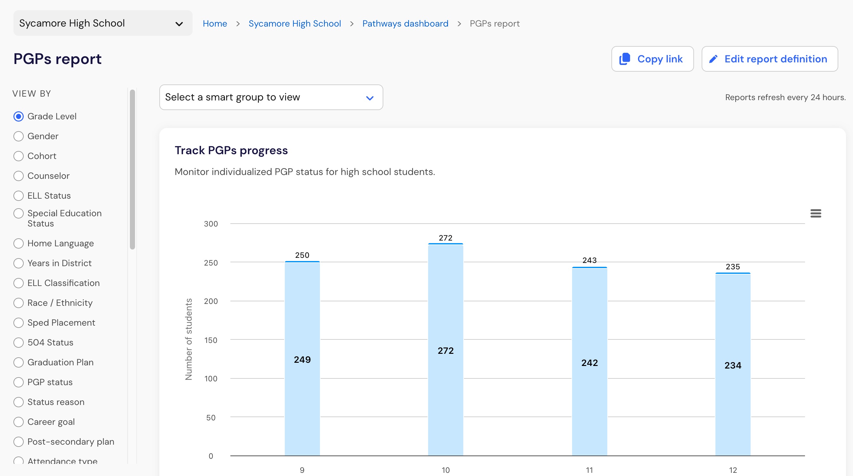Click the pencil icon in Edit report definition
This screenshot has width=853, height=476.
click(x=713, y=59)
